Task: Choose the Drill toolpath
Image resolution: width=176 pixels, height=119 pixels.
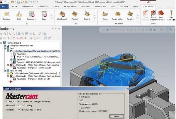Action: click(x=19, y=16)
